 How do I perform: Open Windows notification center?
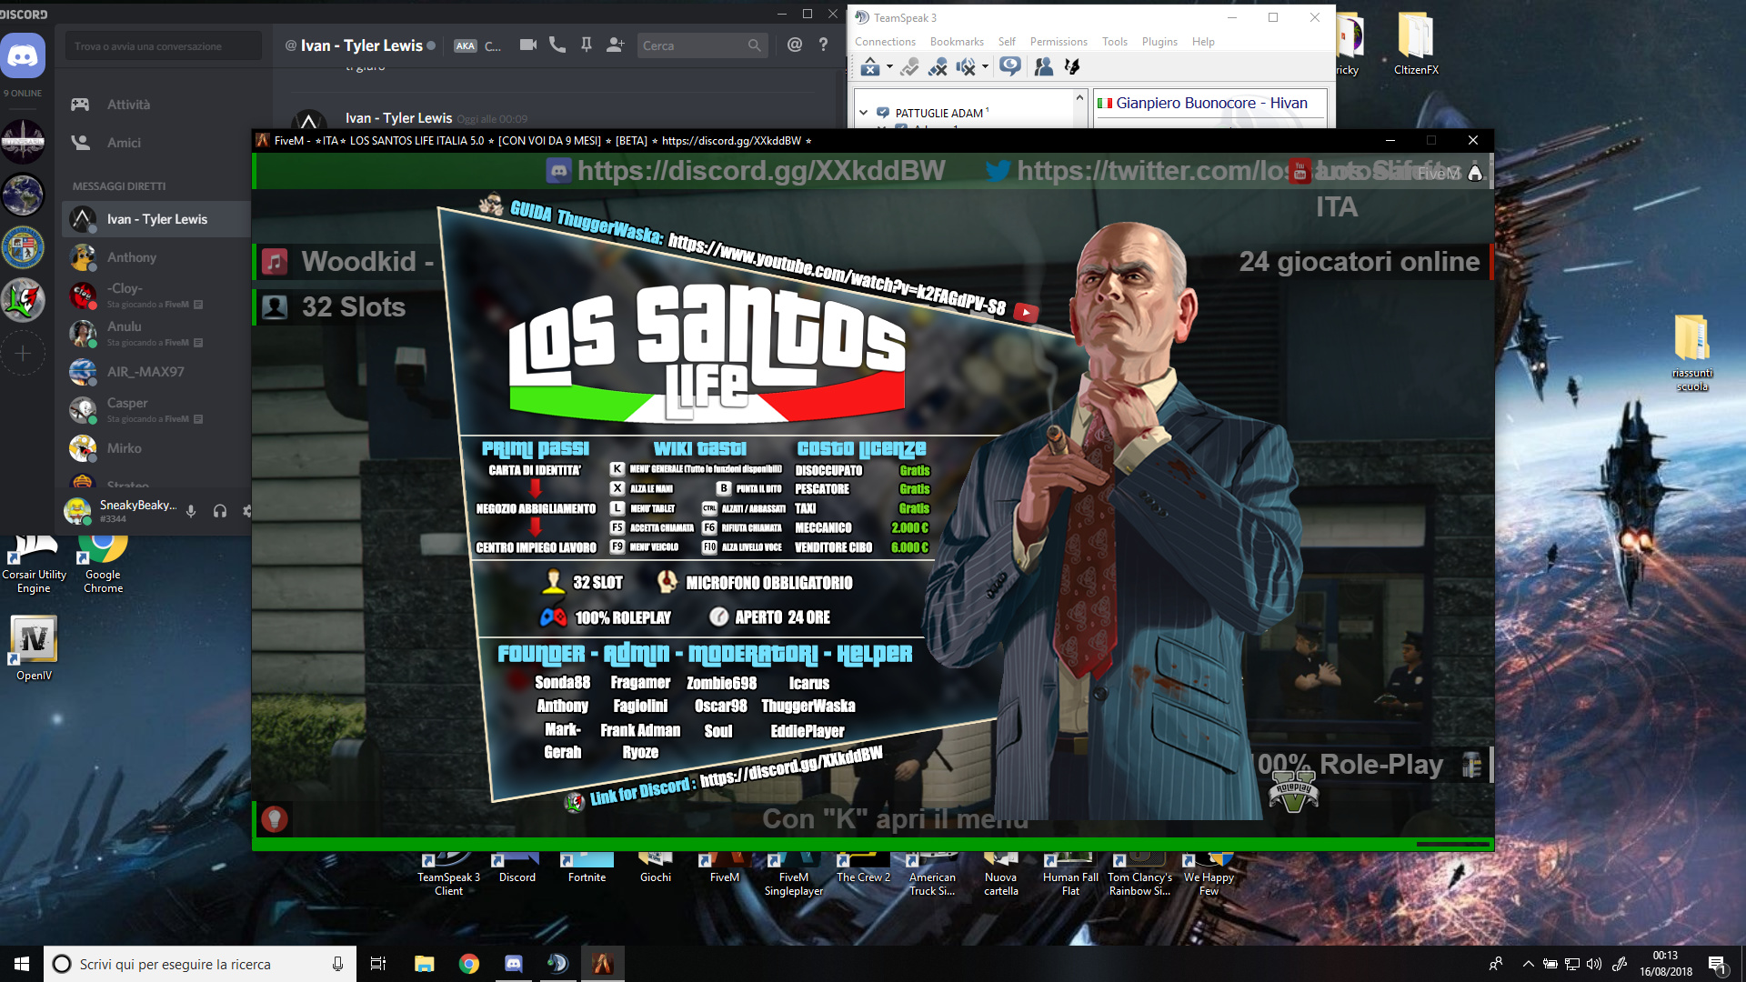[x=1717, y=964]
